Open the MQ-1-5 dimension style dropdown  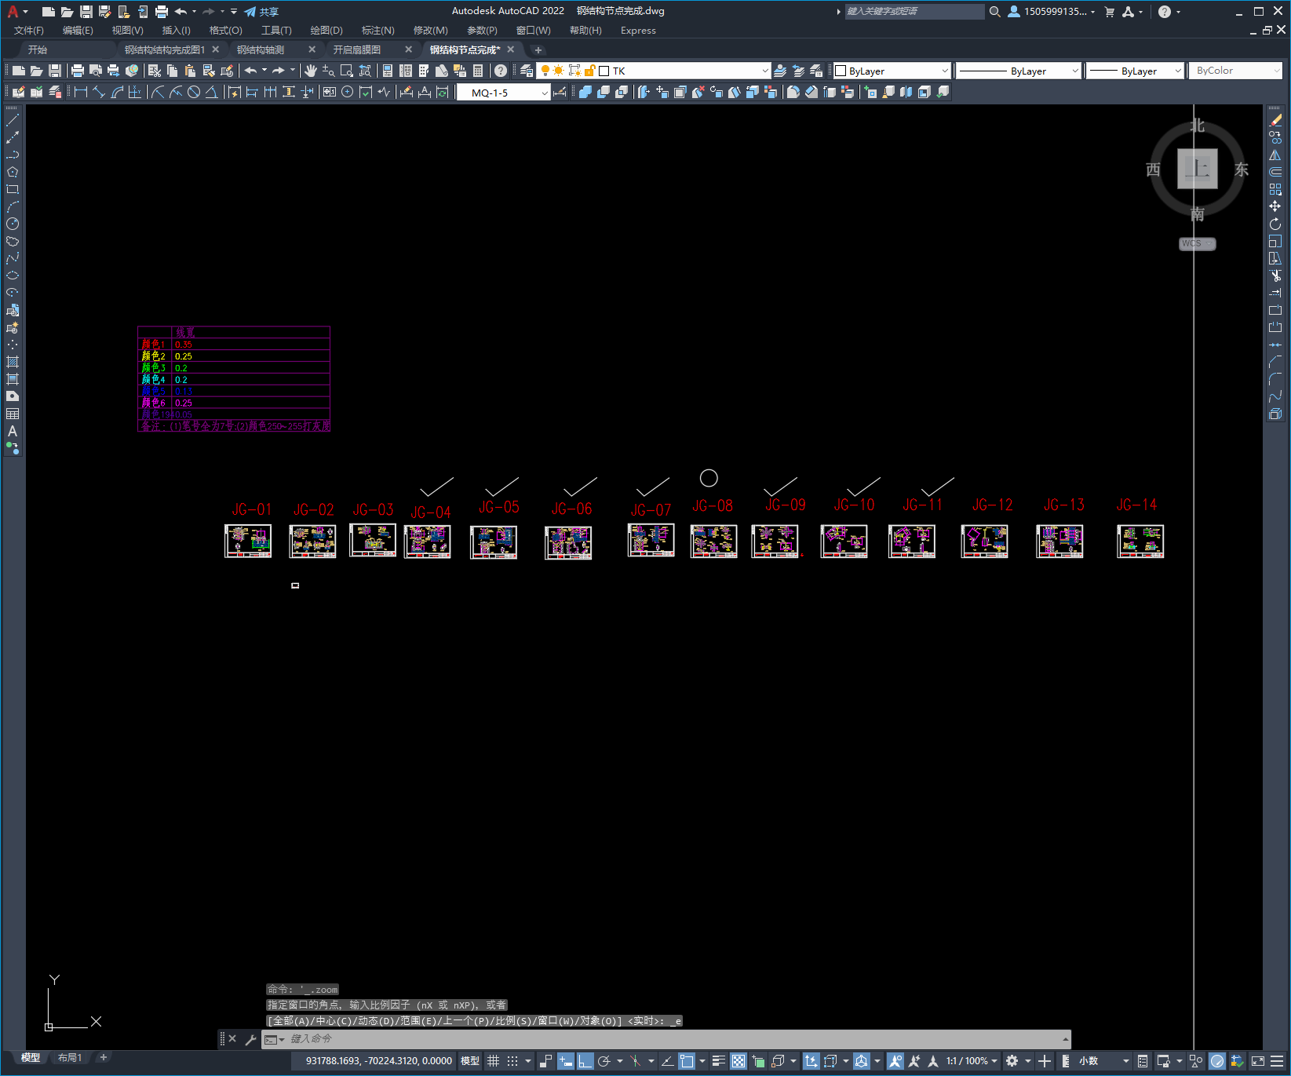click(545, 93)
